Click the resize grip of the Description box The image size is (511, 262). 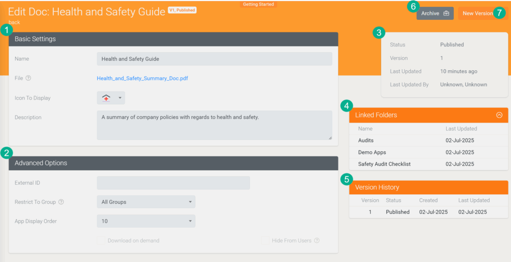(330, 138)
